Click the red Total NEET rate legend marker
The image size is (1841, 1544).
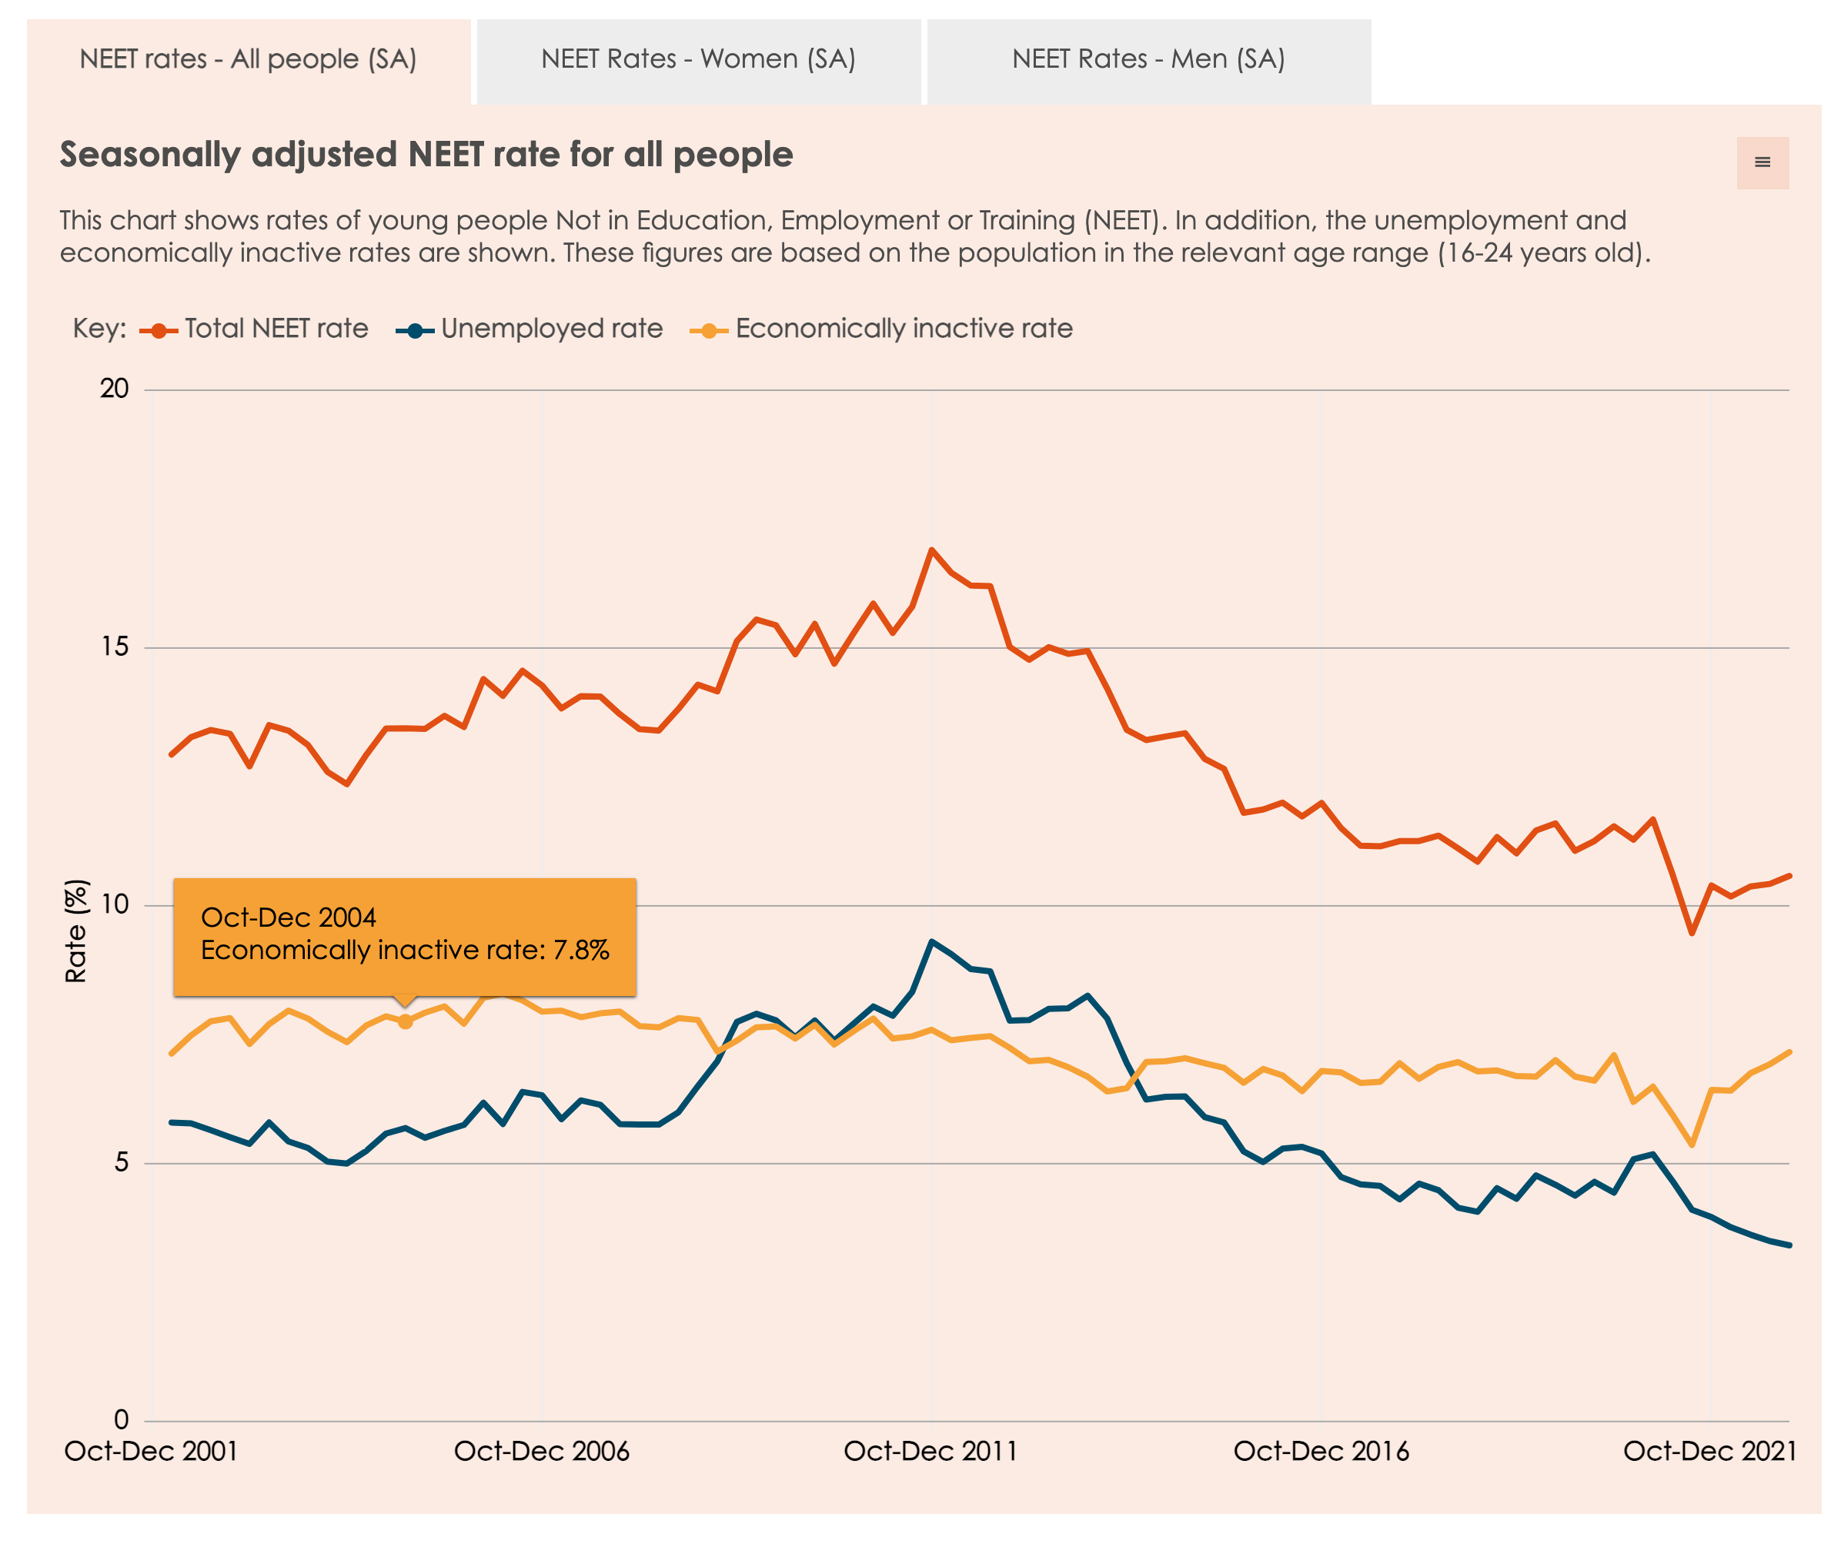click(158, 329)
